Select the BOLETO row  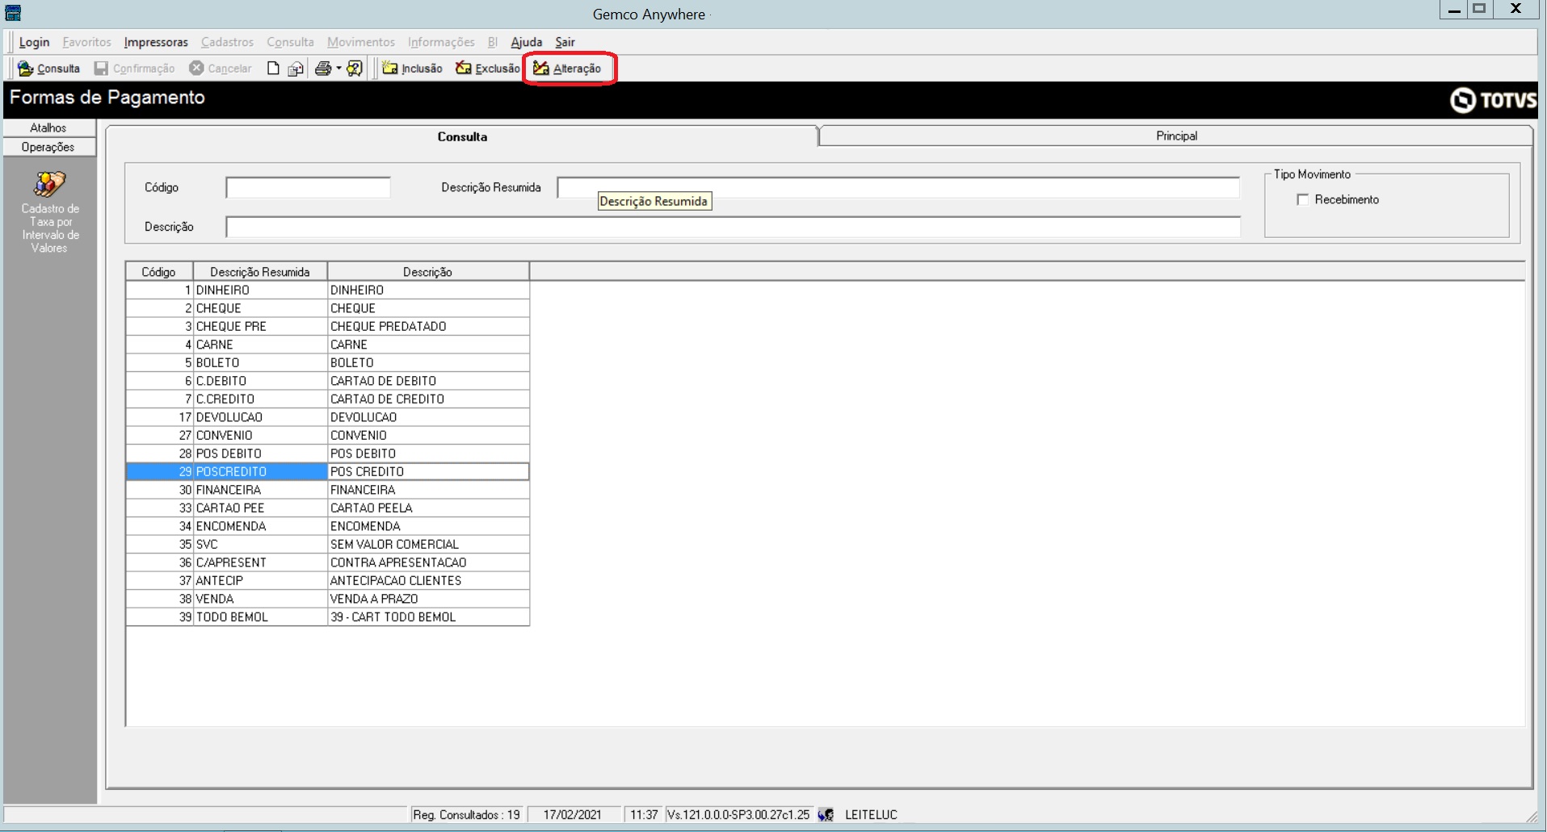coord(327,362)
